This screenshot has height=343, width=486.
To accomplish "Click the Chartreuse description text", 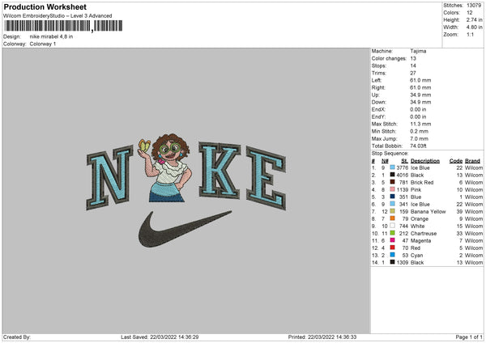I will coord(424,234).
